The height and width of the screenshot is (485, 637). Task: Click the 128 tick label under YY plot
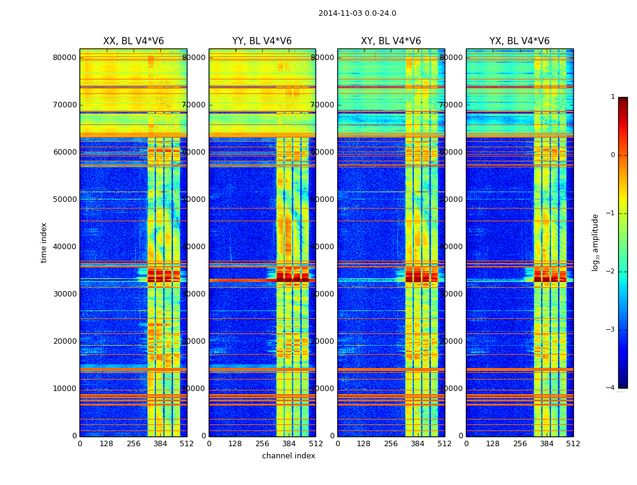235,444
